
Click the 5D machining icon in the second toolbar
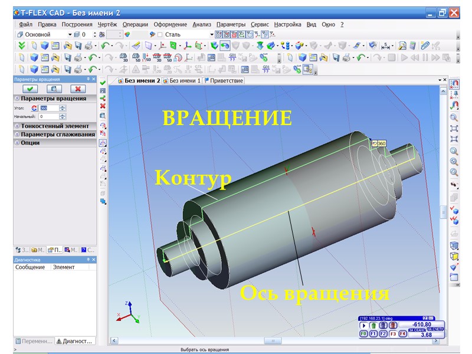pyautogui.click(x=136, y=57)
